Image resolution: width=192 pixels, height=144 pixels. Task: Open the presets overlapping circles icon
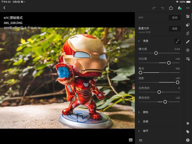pos(188,25)
